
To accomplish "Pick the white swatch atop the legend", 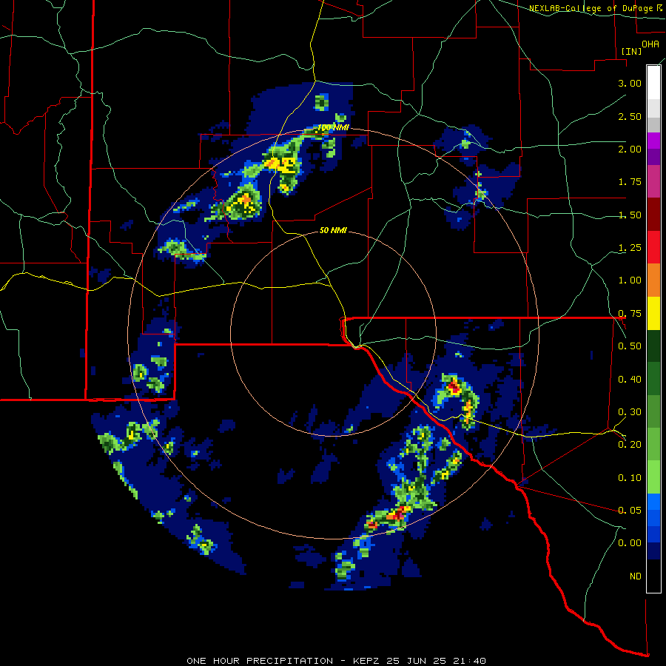I will [x=653, y=82].
